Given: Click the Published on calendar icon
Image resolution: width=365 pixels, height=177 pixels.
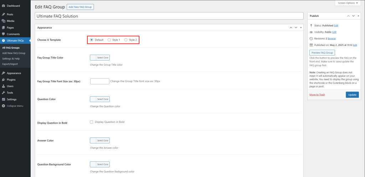Looking at the screenshot, I should coord(311,45).
